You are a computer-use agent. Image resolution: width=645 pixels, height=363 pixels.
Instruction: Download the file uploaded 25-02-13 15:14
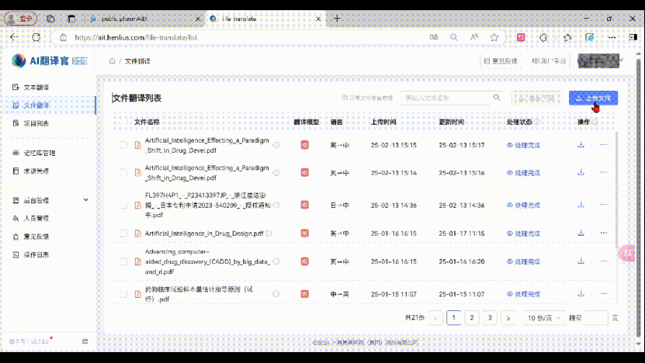click(581, 172)
